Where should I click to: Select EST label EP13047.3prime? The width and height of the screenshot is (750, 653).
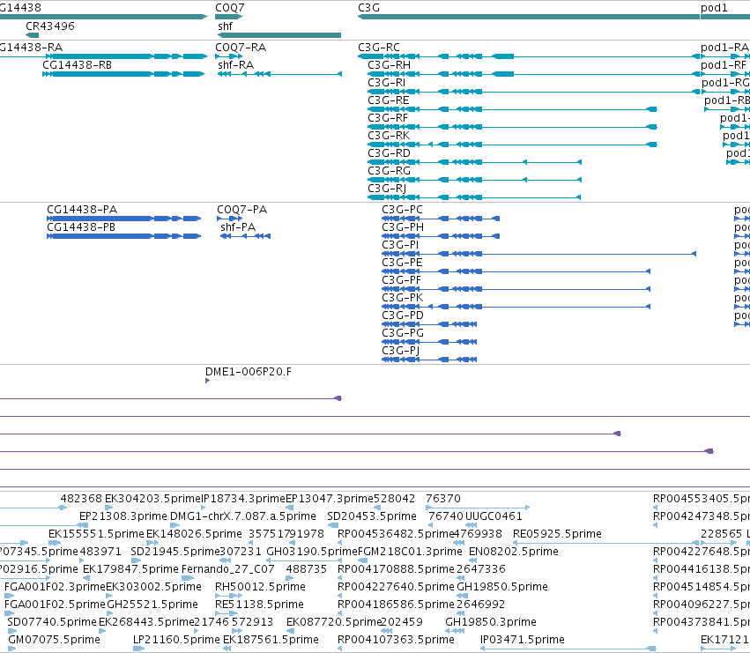(x=329, y=499)
